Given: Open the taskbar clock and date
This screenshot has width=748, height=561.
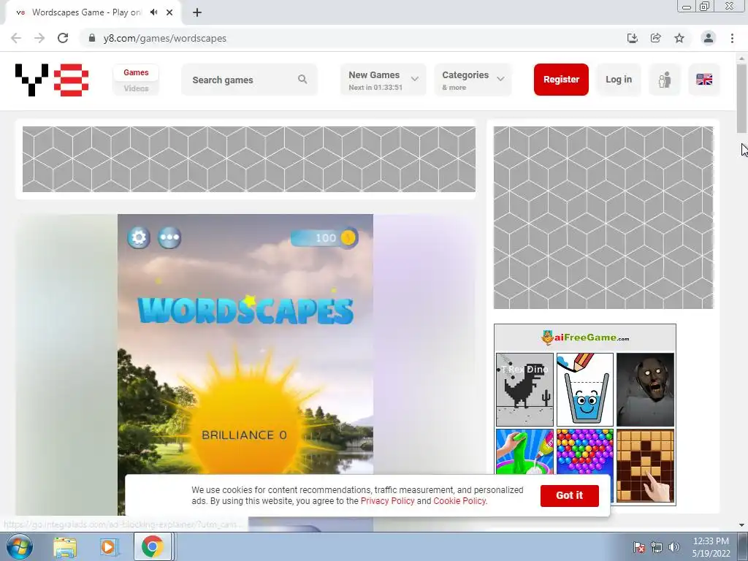Looking at the screenshot, I should (x=711, y=547).
